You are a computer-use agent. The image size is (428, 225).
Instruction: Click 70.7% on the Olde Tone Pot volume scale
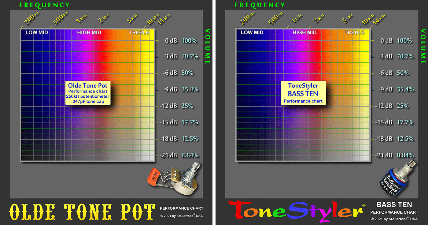click(x=190, y=57)
